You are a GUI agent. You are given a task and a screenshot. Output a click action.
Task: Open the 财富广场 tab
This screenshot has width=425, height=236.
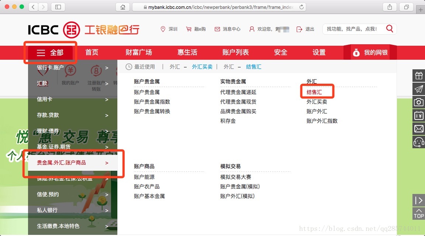point(139,52)
